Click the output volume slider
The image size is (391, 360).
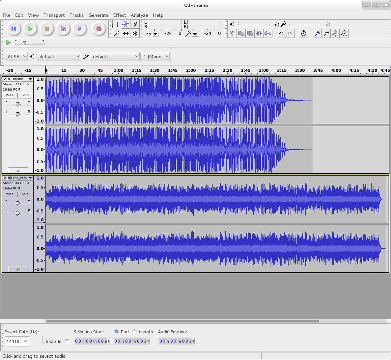coord(258,24)
